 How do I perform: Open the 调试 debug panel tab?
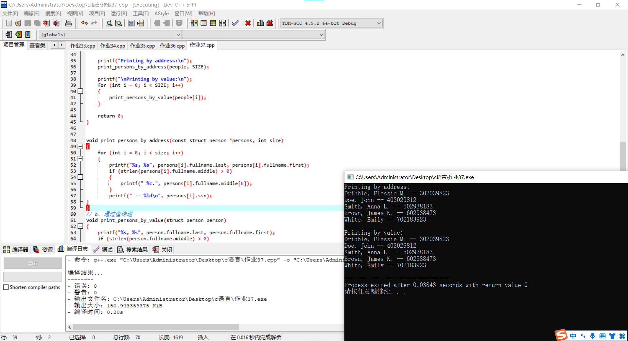[x=103, y=250]
